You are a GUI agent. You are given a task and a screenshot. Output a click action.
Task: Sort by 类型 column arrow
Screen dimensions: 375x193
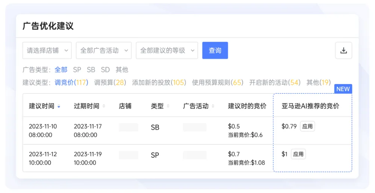pos(168,106)
